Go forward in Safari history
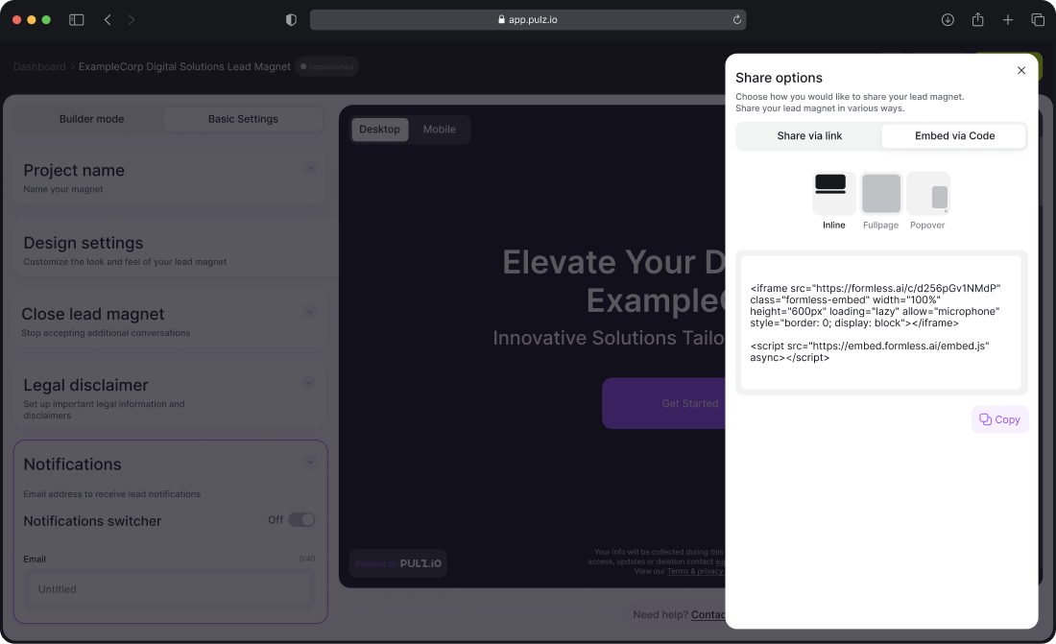1056x644 pixels. (x=132, y=19)
